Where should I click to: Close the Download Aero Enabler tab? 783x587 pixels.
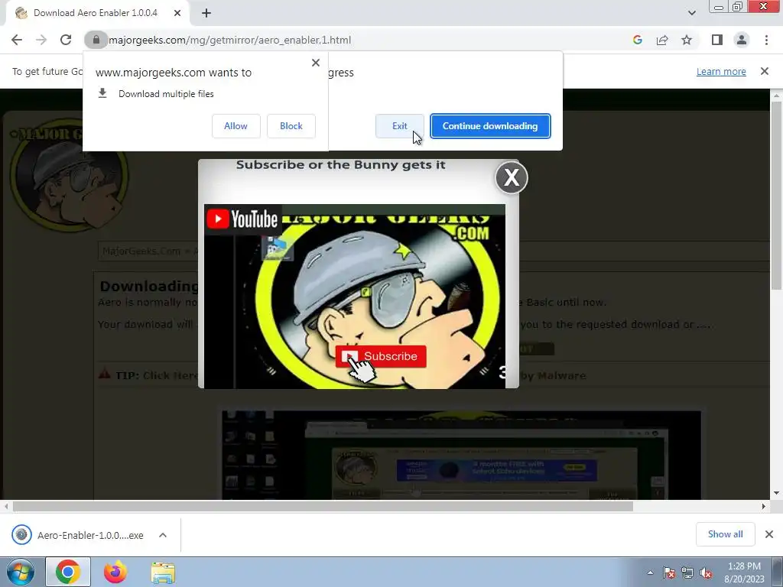177,13
